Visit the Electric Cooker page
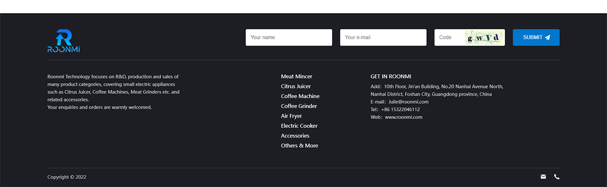 tap(299, 126)
